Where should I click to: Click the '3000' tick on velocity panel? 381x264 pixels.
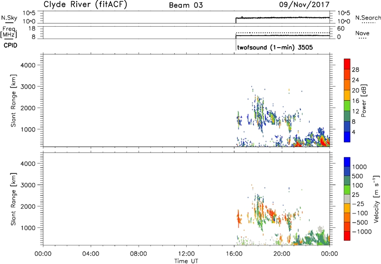point(28,185)
